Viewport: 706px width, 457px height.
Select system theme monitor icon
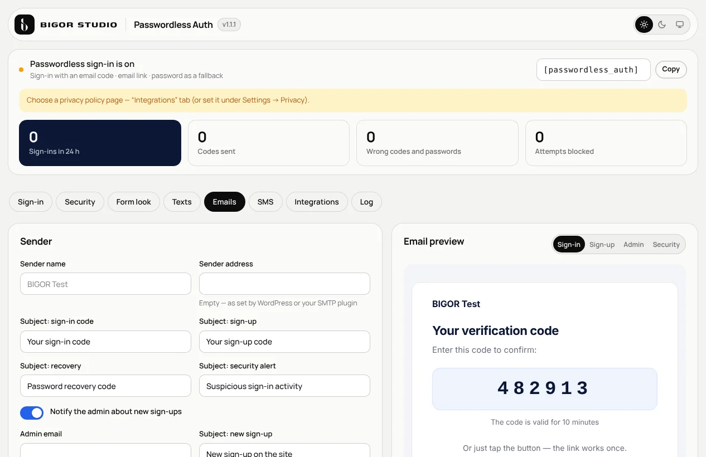(x=680, y=25)
